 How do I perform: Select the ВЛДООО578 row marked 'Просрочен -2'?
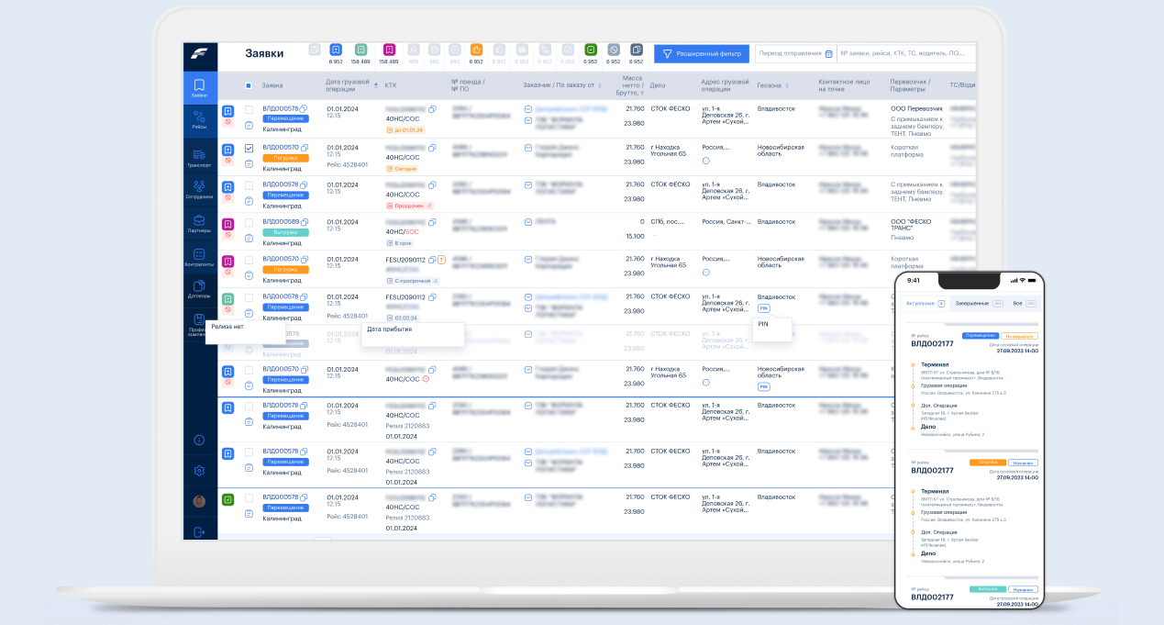249,184
